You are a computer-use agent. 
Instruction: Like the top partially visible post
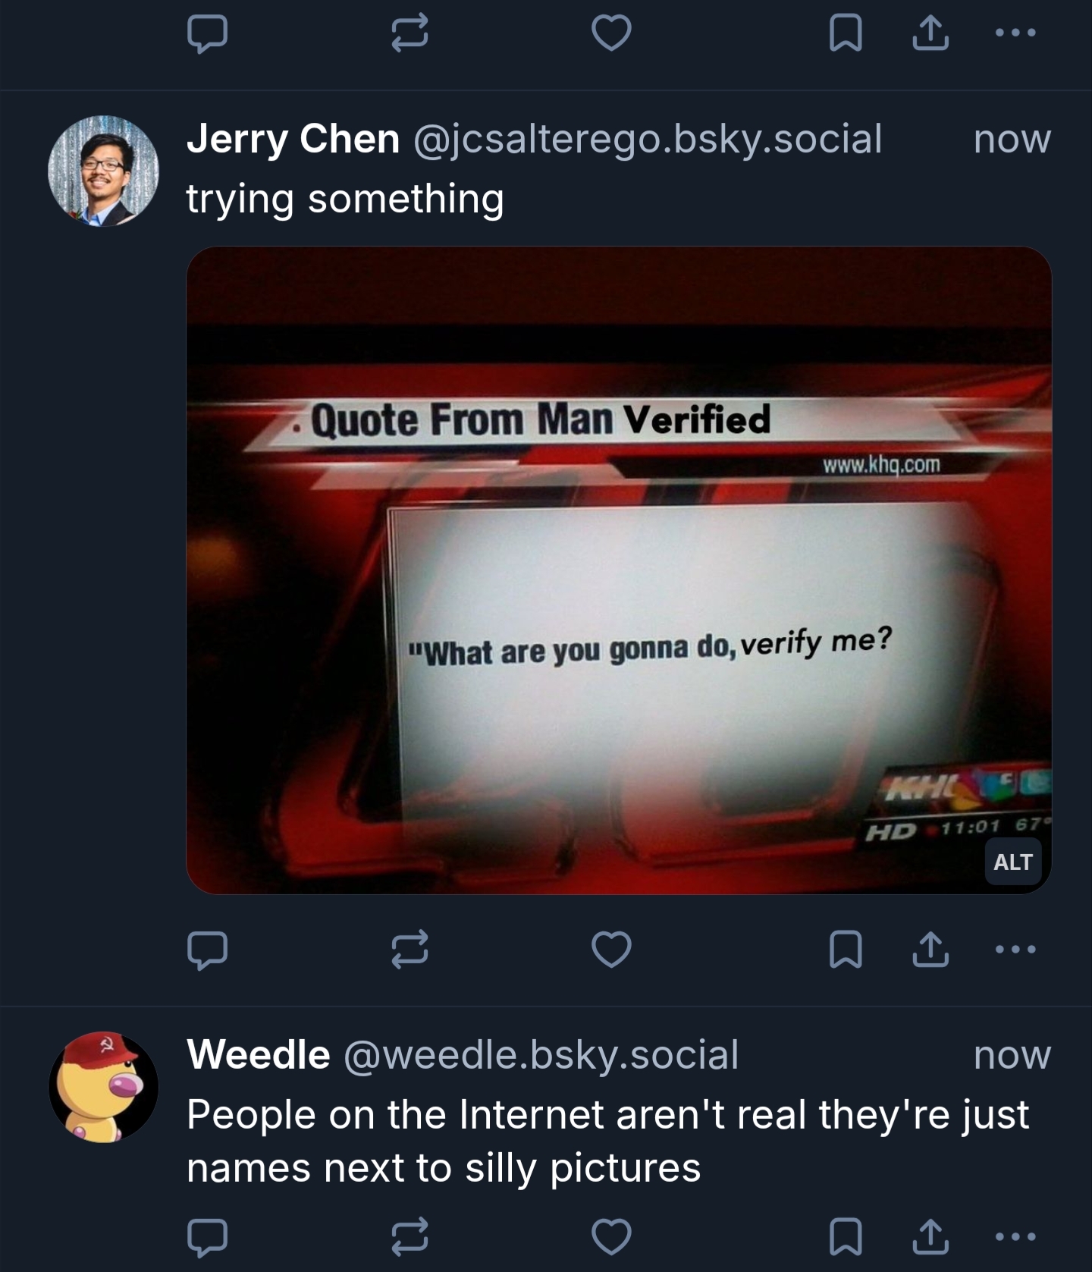coord(611,33)
